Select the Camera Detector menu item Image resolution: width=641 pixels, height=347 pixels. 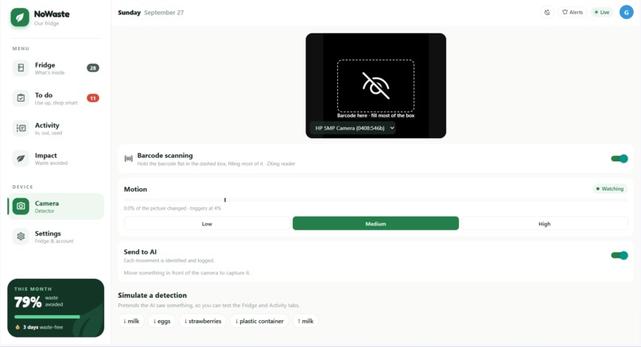point(56,206)
